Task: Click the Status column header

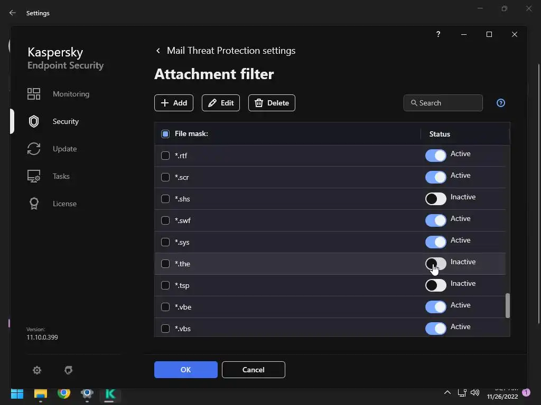Action: pos(440,134)
